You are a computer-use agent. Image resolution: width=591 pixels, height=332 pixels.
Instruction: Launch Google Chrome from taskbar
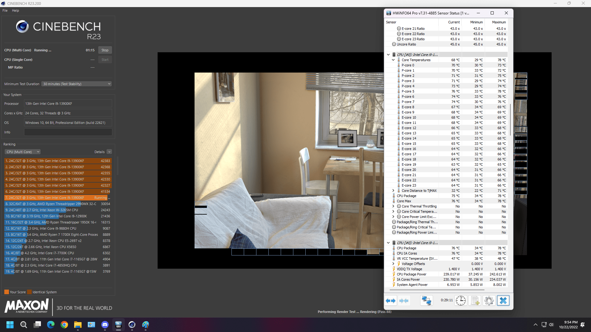click(64, 325)
